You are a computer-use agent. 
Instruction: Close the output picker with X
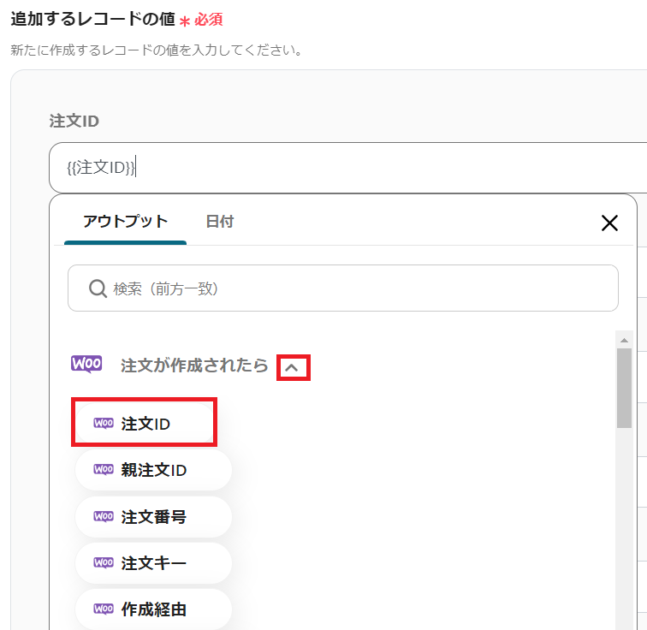tap(609, 223)
